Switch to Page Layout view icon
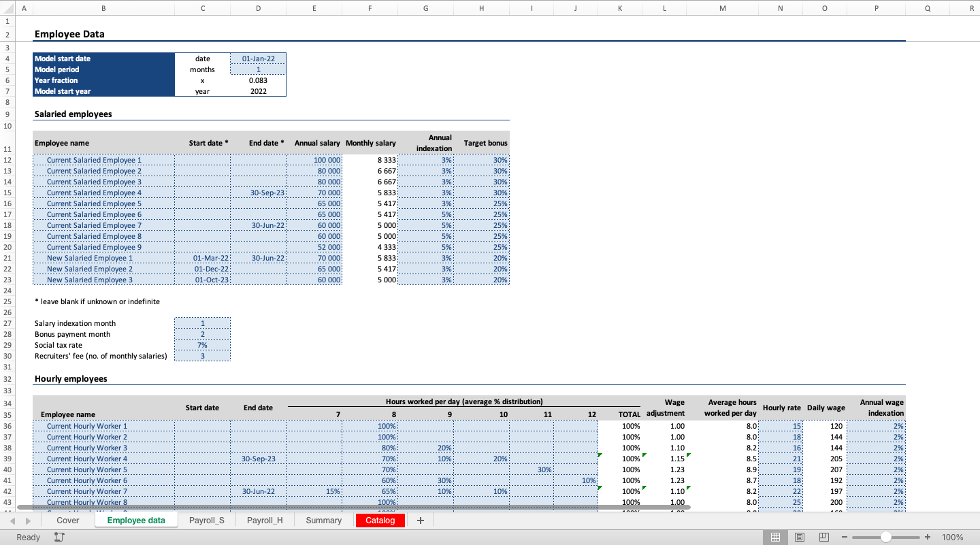The width and height of the screenshot is (980, 545). click(x=800, y=537)
